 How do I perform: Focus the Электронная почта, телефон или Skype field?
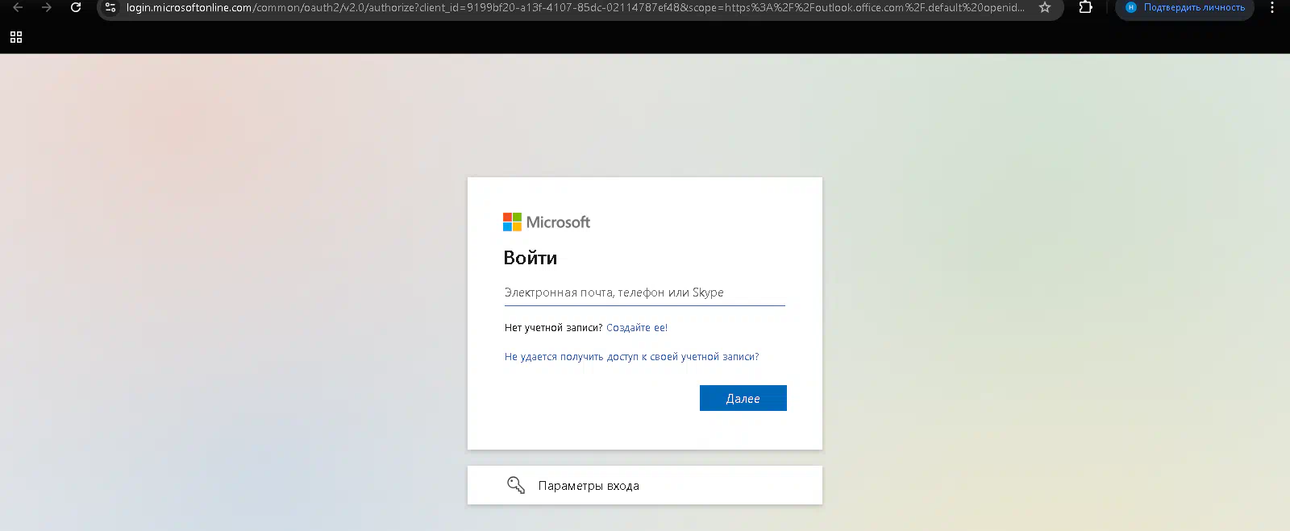click(x=645, y=292)
